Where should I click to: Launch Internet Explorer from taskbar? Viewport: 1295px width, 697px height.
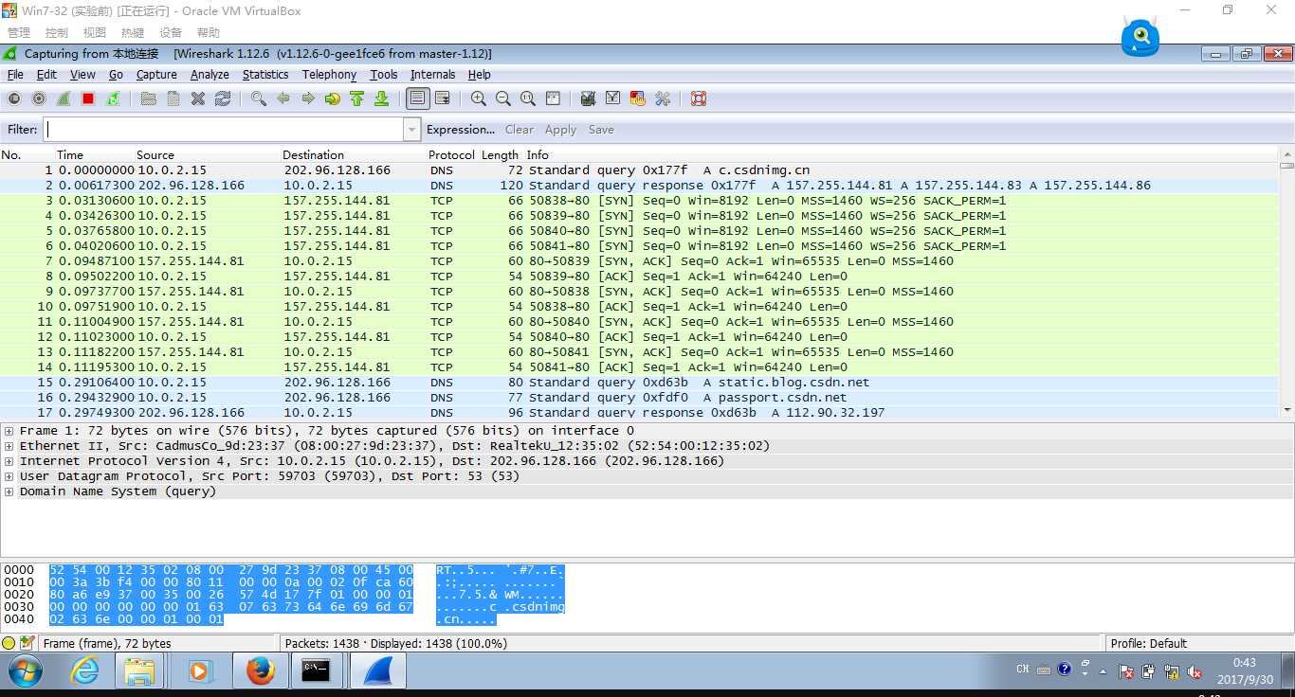coord(85,671)
